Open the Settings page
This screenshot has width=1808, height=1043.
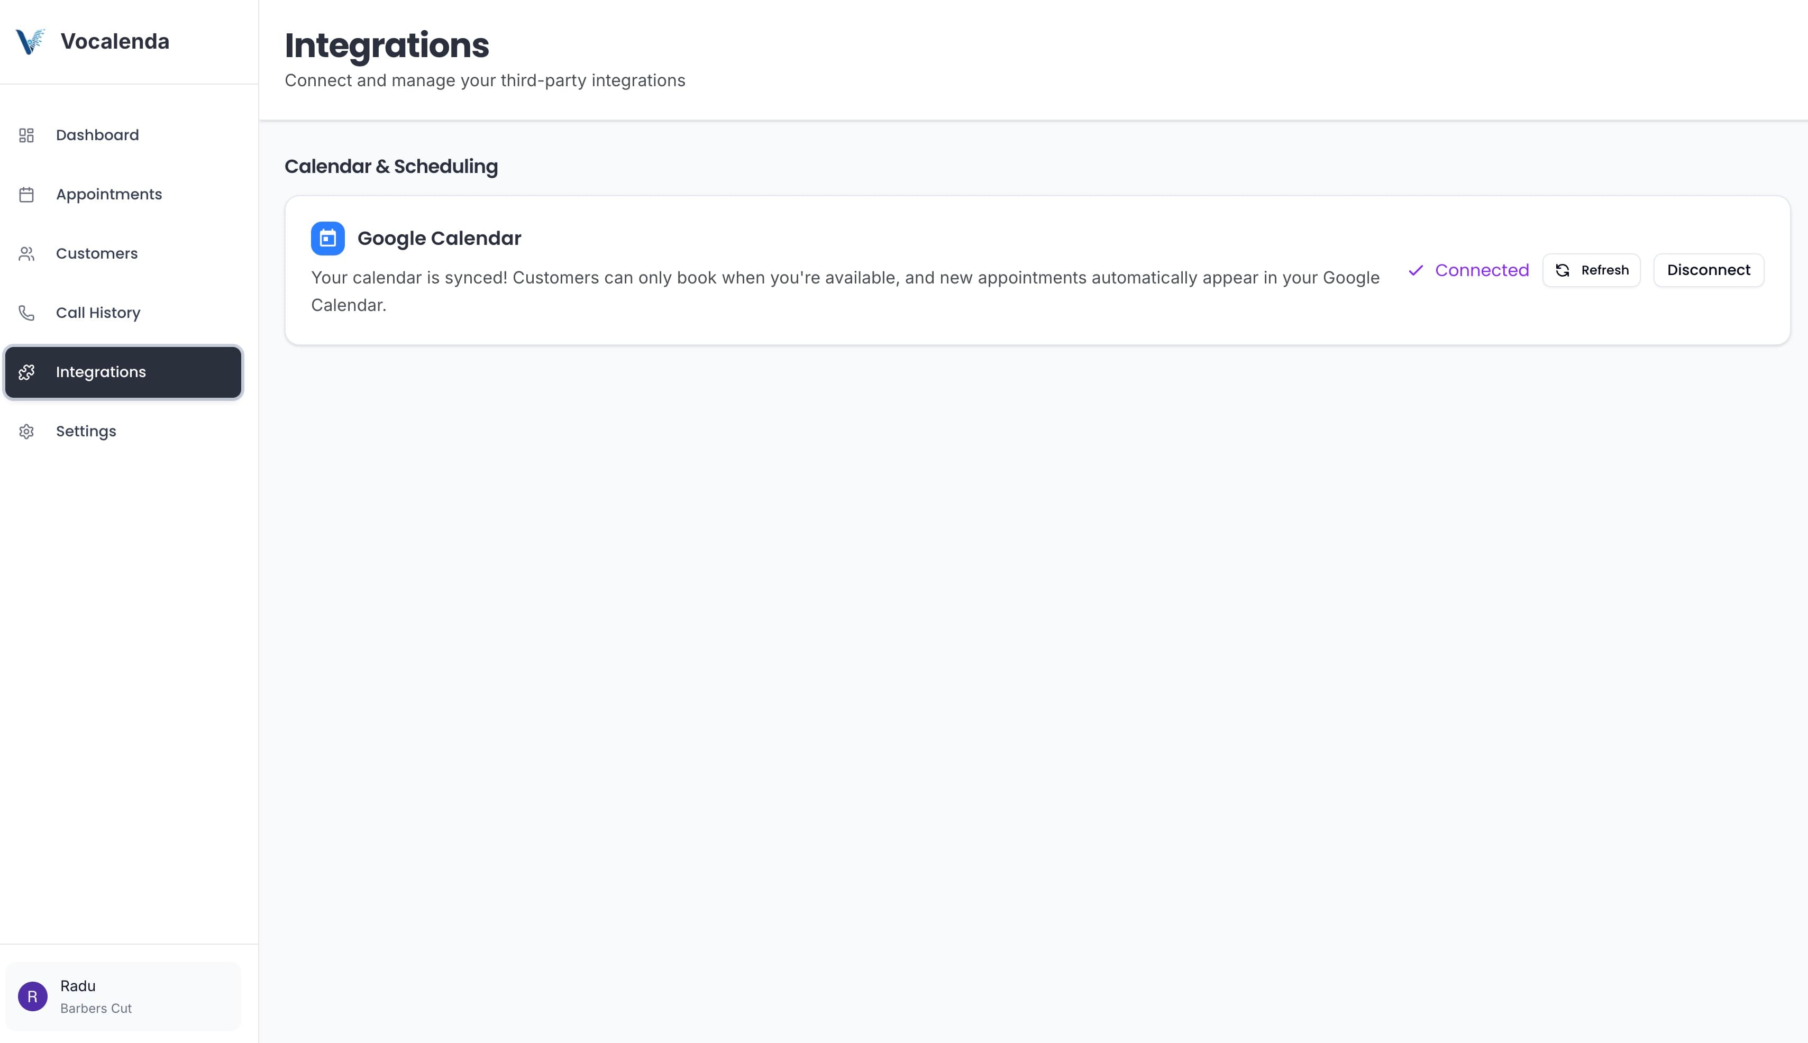(x=85, y=431)
